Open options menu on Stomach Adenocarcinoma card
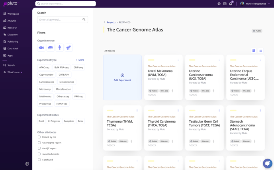274x170 pixels. pyautogui.click(x=260, y=111)
